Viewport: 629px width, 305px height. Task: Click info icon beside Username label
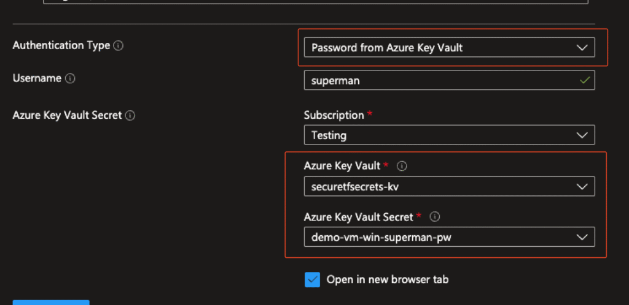pyautogui.click(x=70, y=78)
